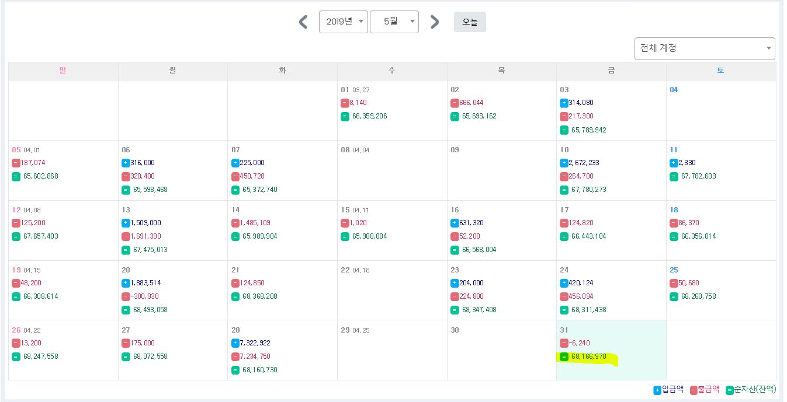Screen dimensions: 787x402
Task: Click balance equals icon on May 20
Action: pos(126,310)
